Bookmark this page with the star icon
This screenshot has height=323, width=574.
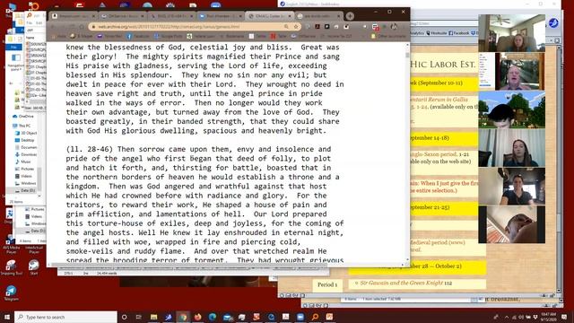point(296,27)
